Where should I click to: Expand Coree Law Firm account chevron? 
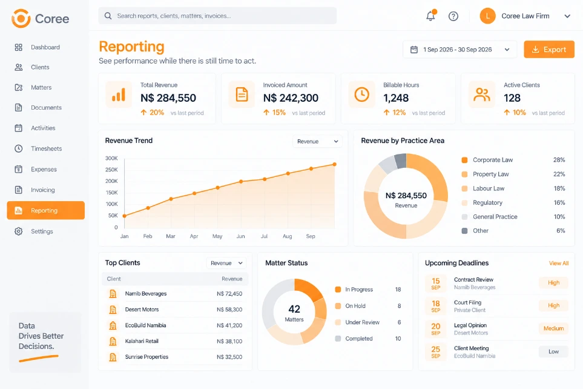click(x=567, y=16)
